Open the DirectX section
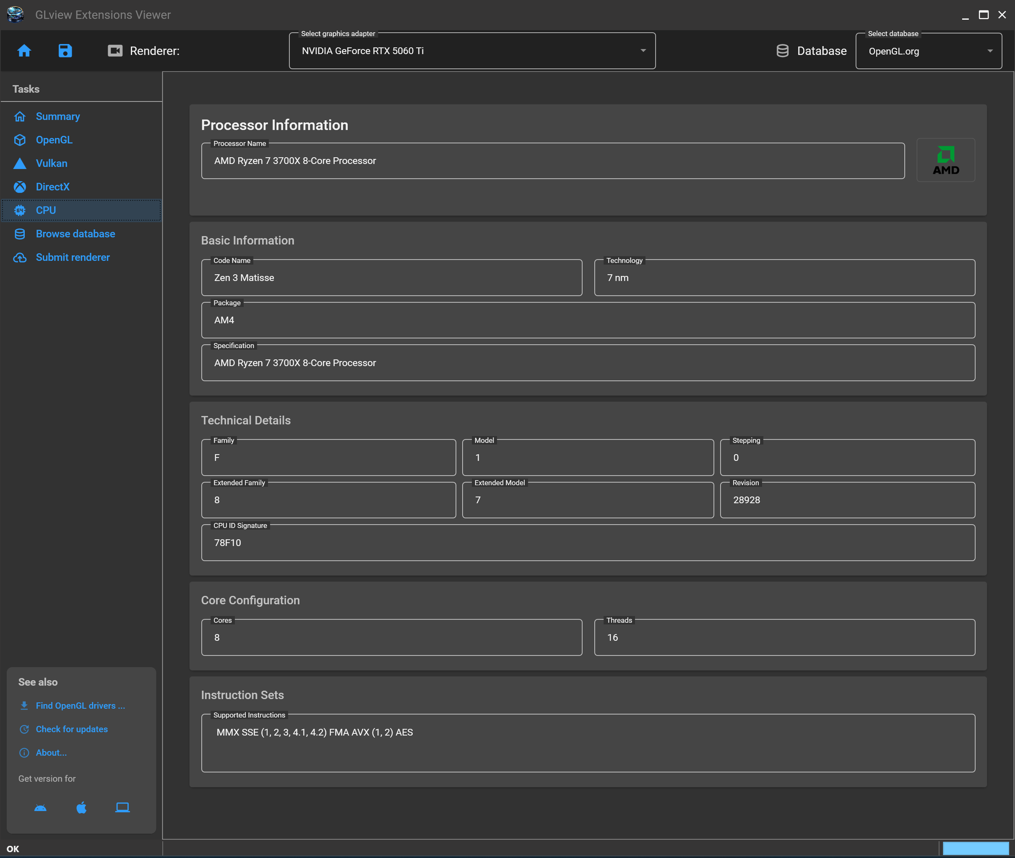 coord(52,187)
